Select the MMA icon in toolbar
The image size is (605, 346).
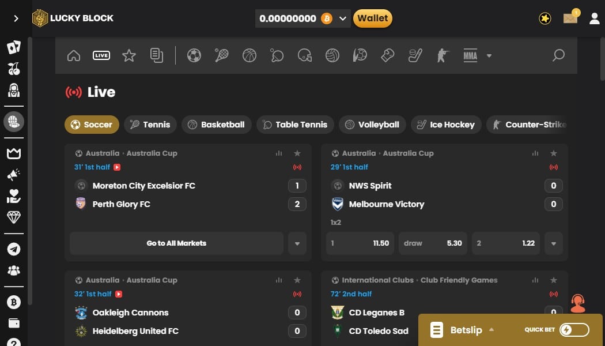click(x=470, y=55)
